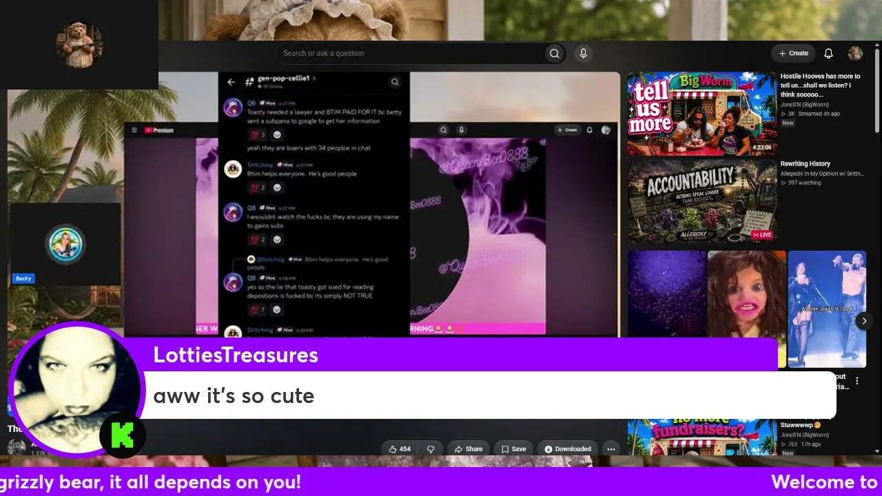Image resolution: width=882 pixels, height=496 pixels.
Task: Click the recommendations scrollbar thumb
Action: pos(877,90)
